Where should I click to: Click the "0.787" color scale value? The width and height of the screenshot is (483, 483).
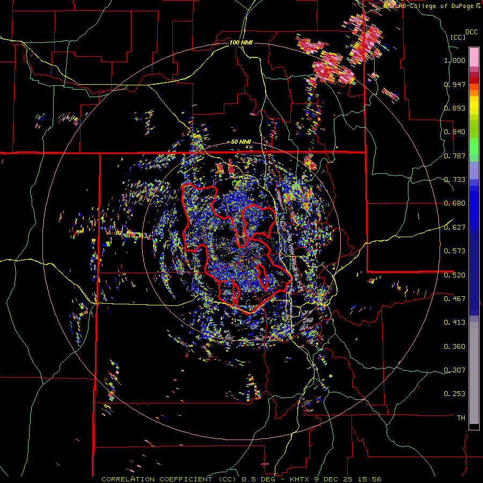[455, 156]
